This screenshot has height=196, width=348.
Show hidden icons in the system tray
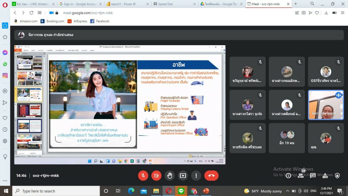287,191
